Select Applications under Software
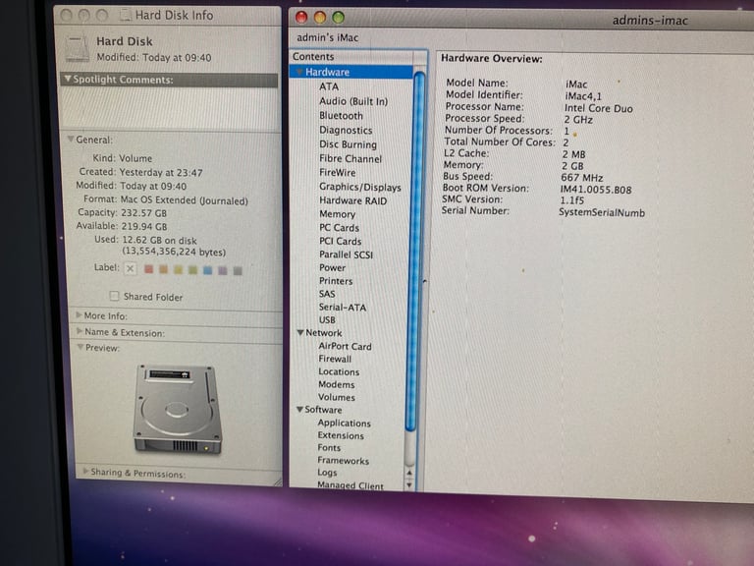Image resolution: width=754 pixels, height=566 pixels. pyautogui.click(x=344, y=423)
